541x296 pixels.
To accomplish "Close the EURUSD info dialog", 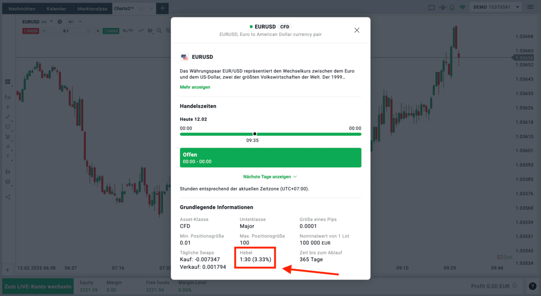I will (x=357, y=30).
